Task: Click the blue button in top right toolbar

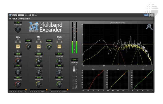Action: pos(146,15)
